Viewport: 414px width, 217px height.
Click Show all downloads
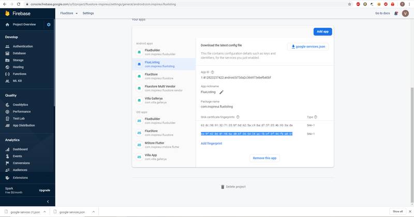tap(397, 211)
